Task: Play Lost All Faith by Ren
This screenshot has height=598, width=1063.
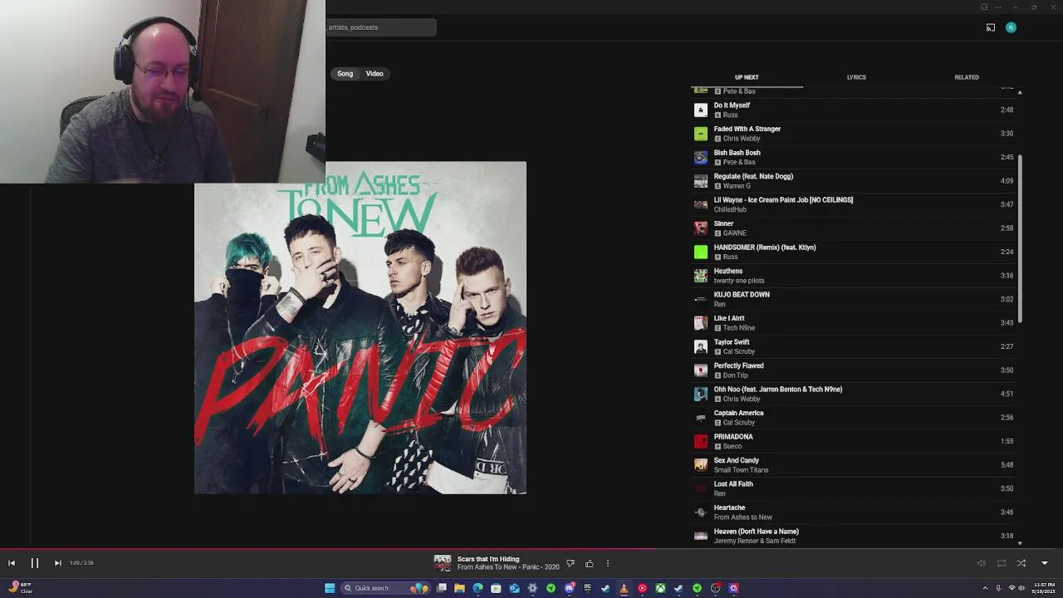Action: pyautogui.click(x=854, y=488)
